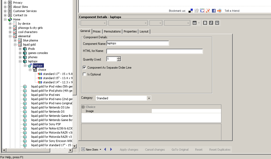Toggle bold formatting in toolbar
The image size is (271, 159).
tap(205, 23)
